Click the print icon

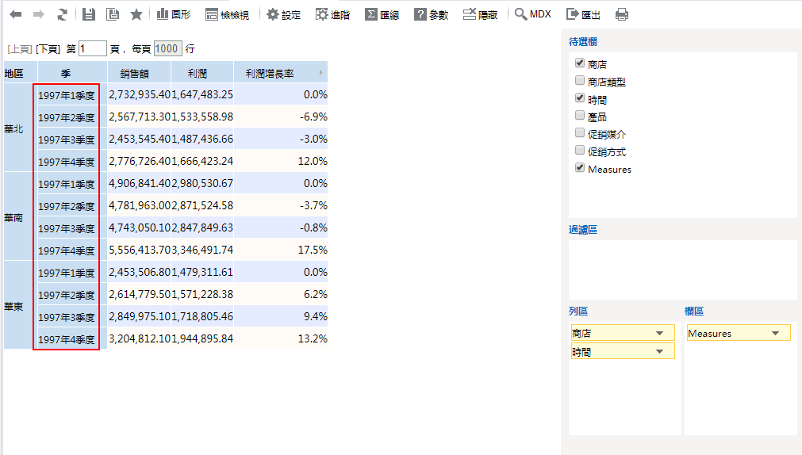[x=622, y=14]
